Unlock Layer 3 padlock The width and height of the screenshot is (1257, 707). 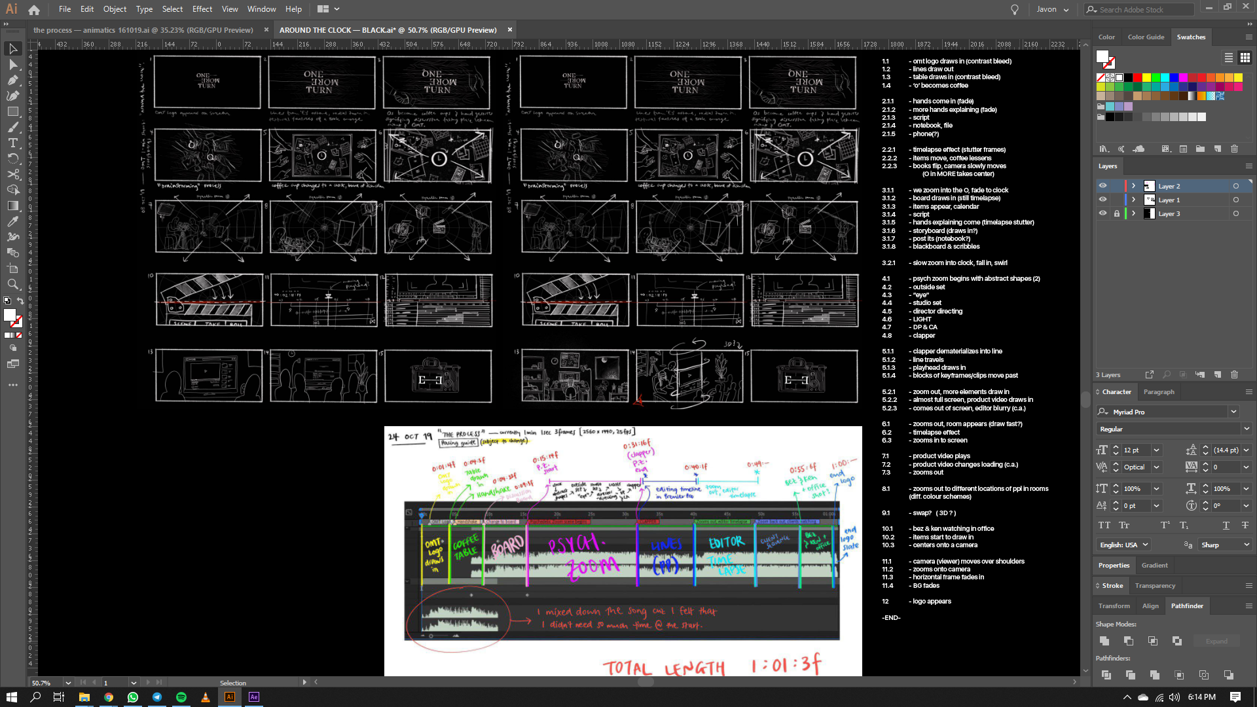coord(1117,213)
